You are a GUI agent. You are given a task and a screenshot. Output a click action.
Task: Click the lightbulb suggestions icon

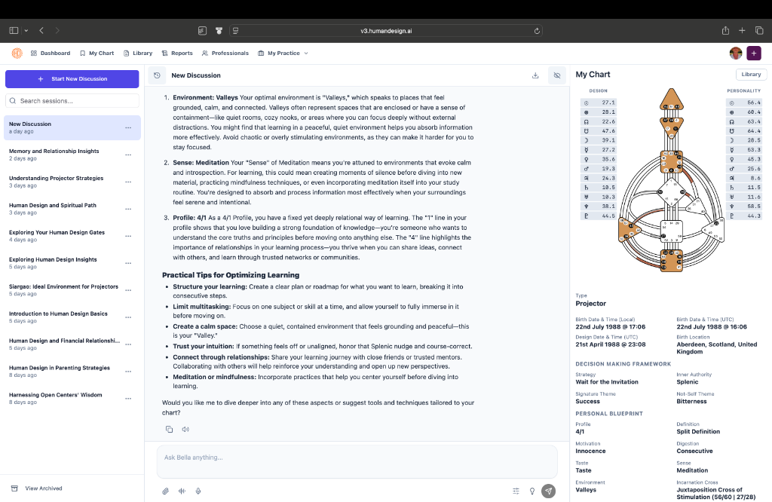[x=532, y=491]
